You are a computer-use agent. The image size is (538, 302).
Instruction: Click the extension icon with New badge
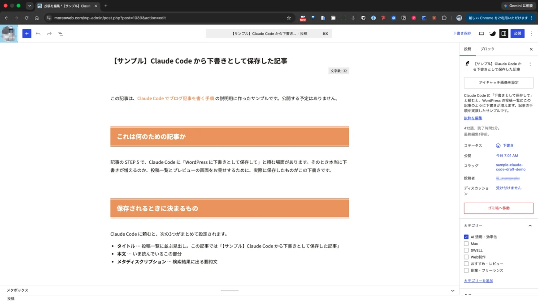click(x=303, y=18)
